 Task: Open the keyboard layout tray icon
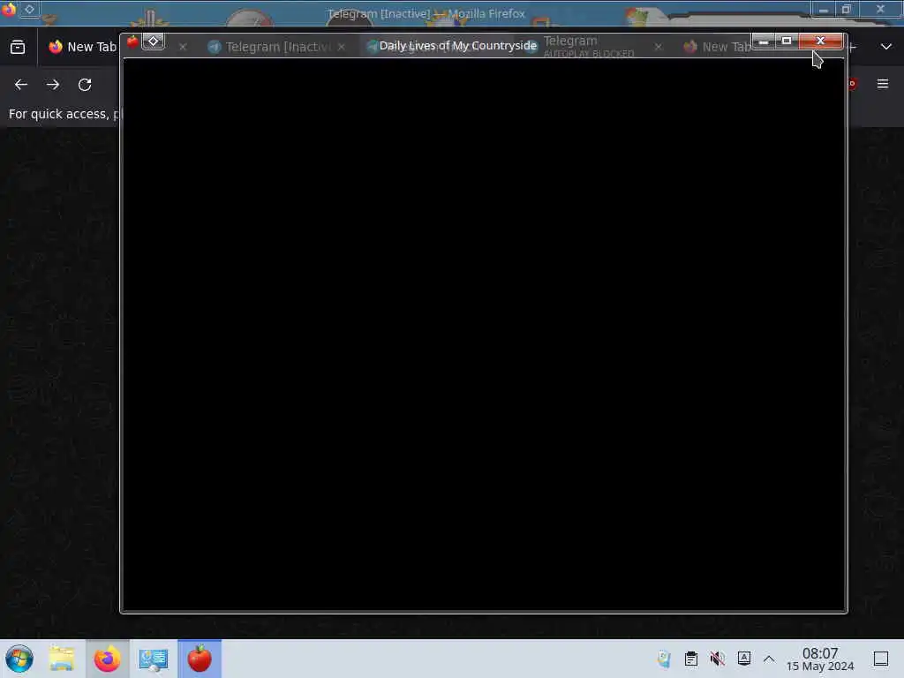click(x=743, y=659)
